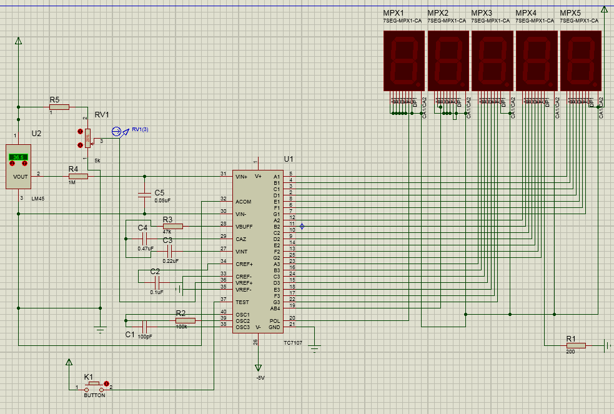This screenshot has height=414, width=614.
Task: Click the VBUFF pin label on U1
Action: tap(244, 227)
